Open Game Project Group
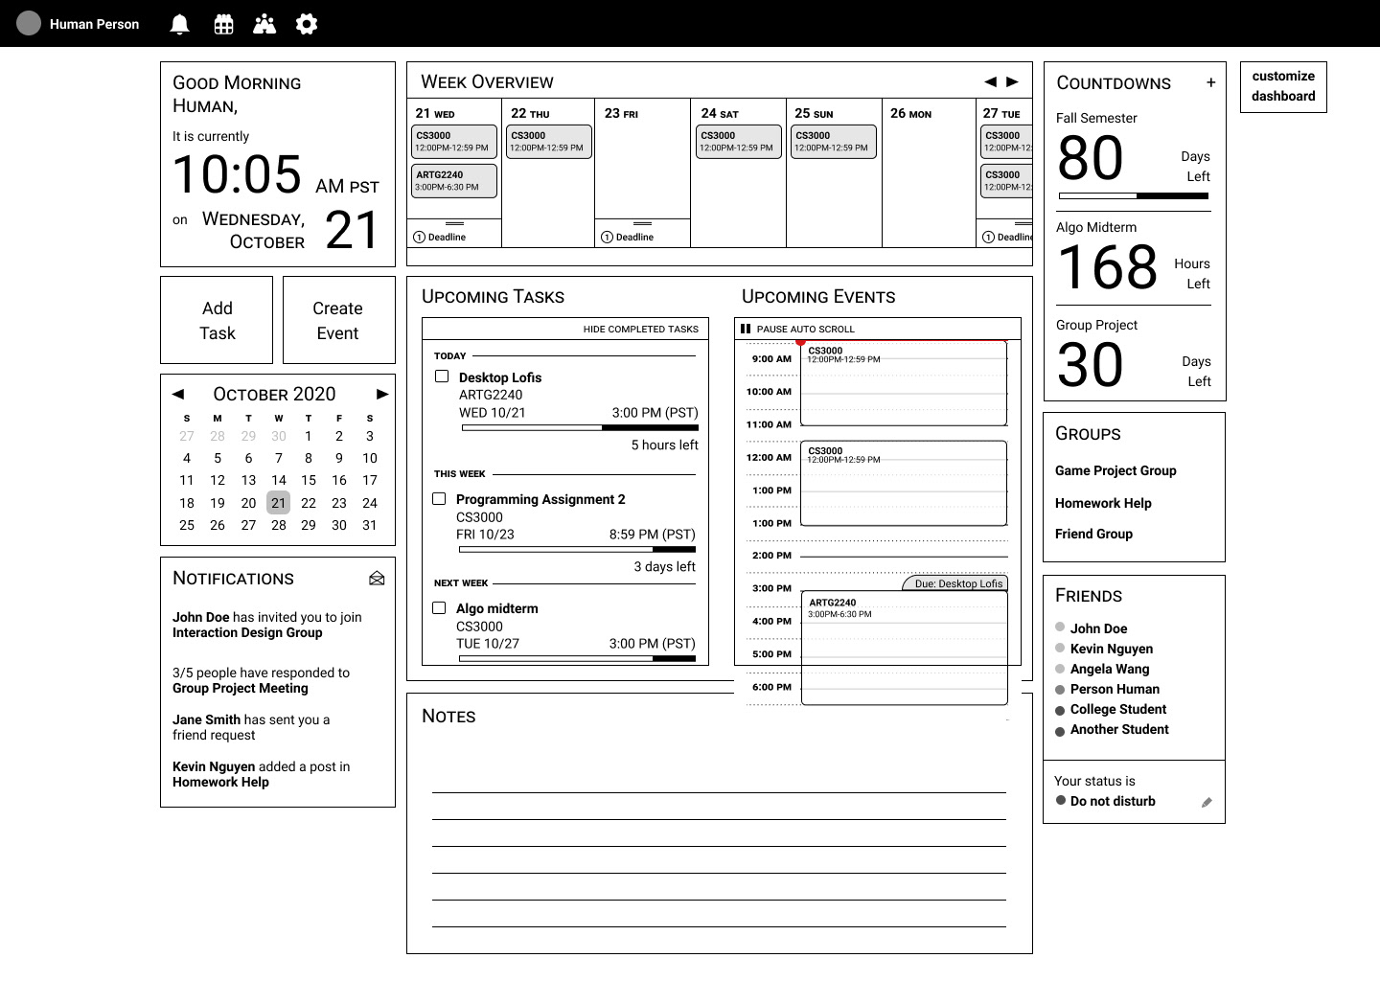The image size is (1380, 981). click(x=1115, y=470)
